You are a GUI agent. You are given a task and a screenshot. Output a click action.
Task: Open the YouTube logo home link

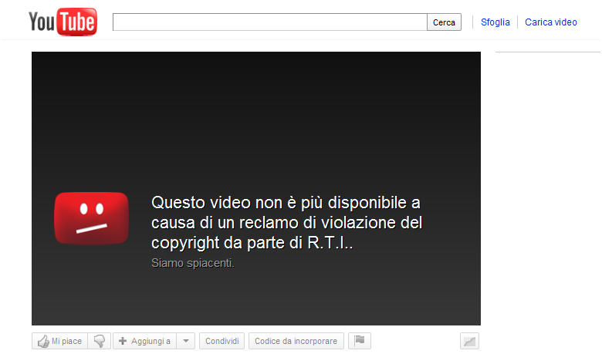pyautogui.click(x=63, y=22)
